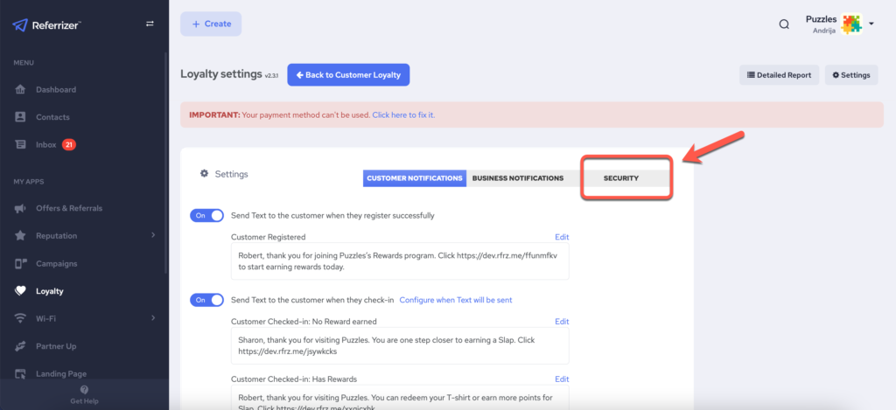
Task: Open Dashboard from sidebar
Action: click(x=55, y=90)
